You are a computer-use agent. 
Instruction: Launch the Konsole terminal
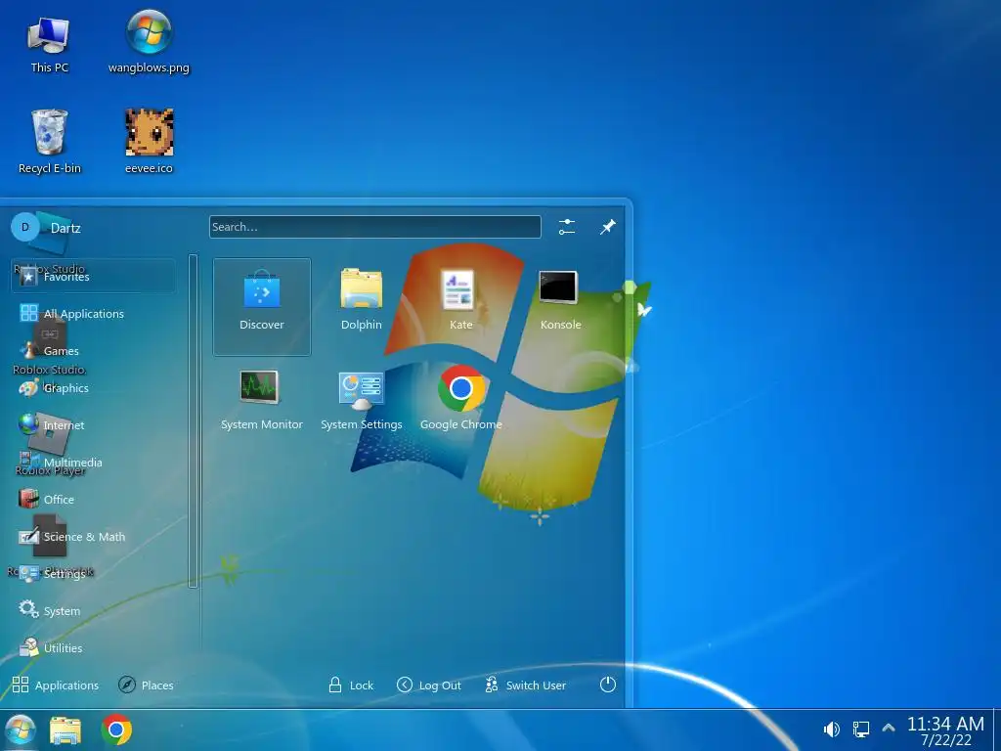pyautogui.click(x=560, y=300)
